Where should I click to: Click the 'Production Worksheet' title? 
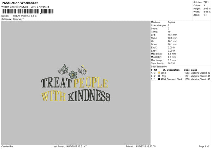pos(19,3)
